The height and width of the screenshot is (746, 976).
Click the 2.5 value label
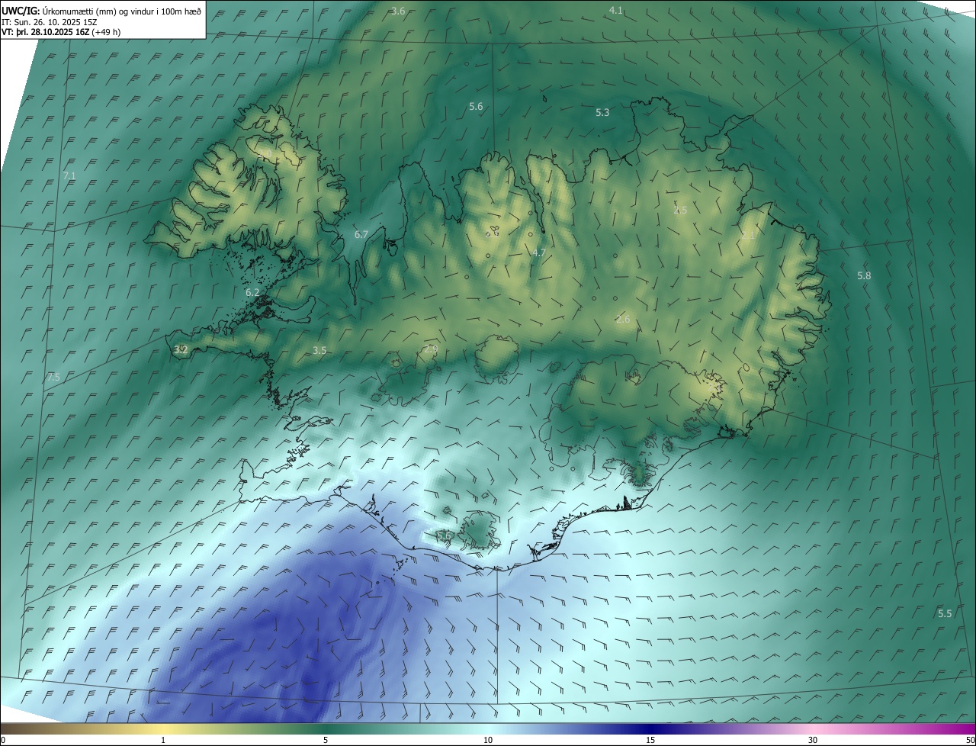[x=680, y=211]
